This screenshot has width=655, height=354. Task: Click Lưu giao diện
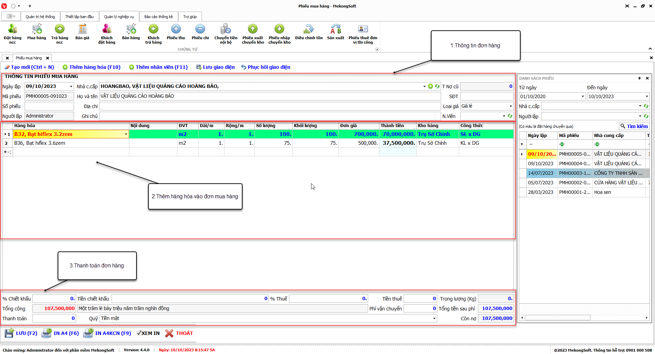216,67
